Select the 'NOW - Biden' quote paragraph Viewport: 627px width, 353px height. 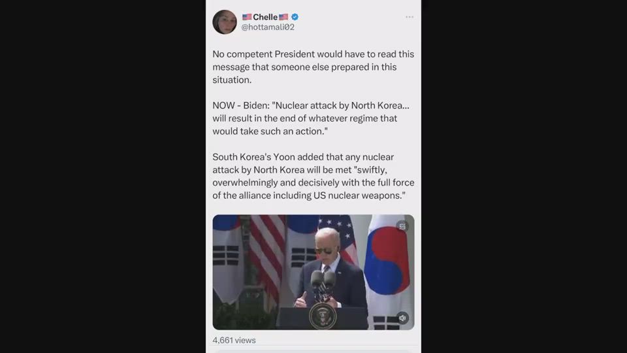coord(311,118)
